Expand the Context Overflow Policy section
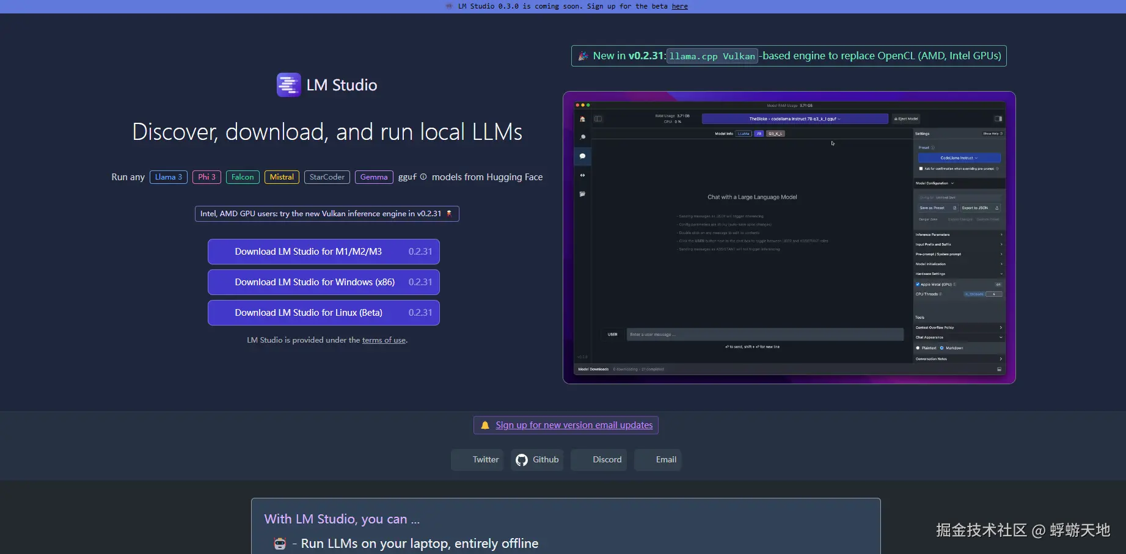 (959, 327)
